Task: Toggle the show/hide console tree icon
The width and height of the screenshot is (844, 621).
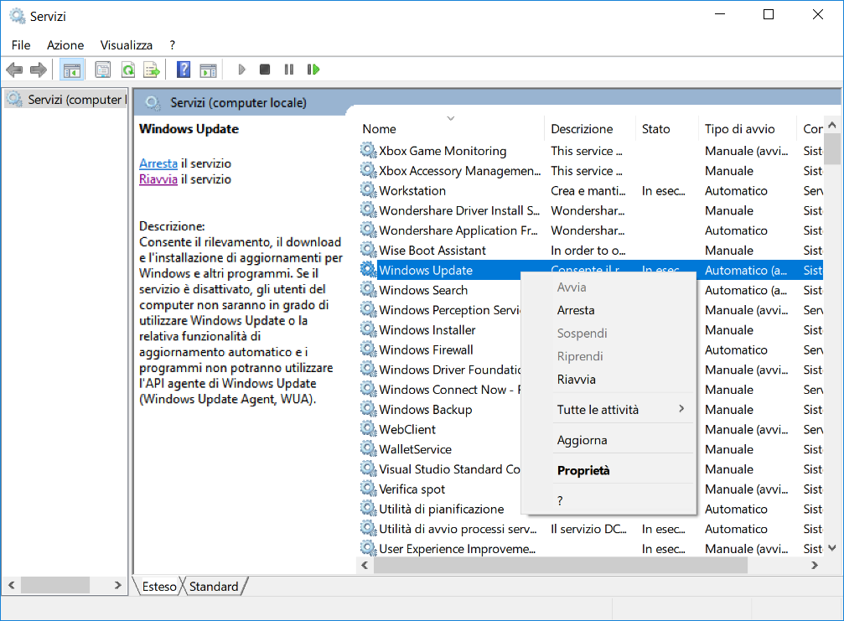Action: [x=71, y=70]
